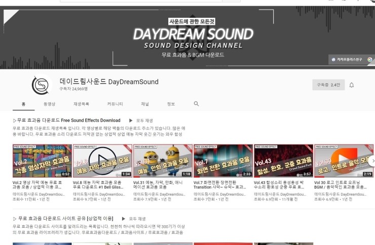Screen dimensions: 375x245
Task: Click the notification bell icon
Action: (351, 85)
